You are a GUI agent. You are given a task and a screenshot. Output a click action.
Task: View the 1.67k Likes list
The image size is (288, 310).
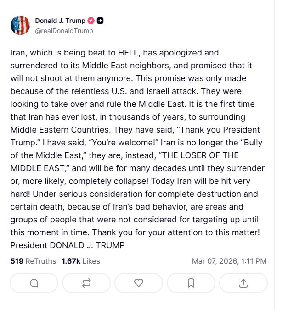[81, 261]
